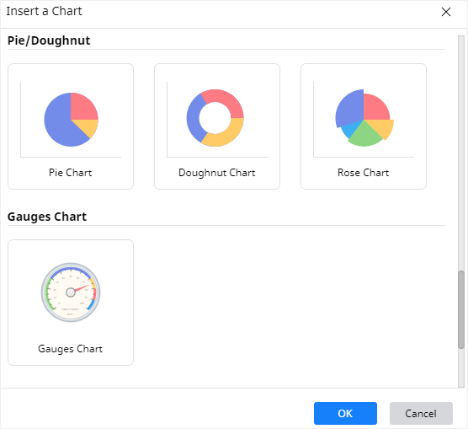
Task: Dismiss dialog using the Cancel button
Action: 421,414
